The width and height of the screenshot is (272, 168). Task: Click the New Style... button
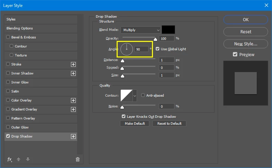click(246, 44)
